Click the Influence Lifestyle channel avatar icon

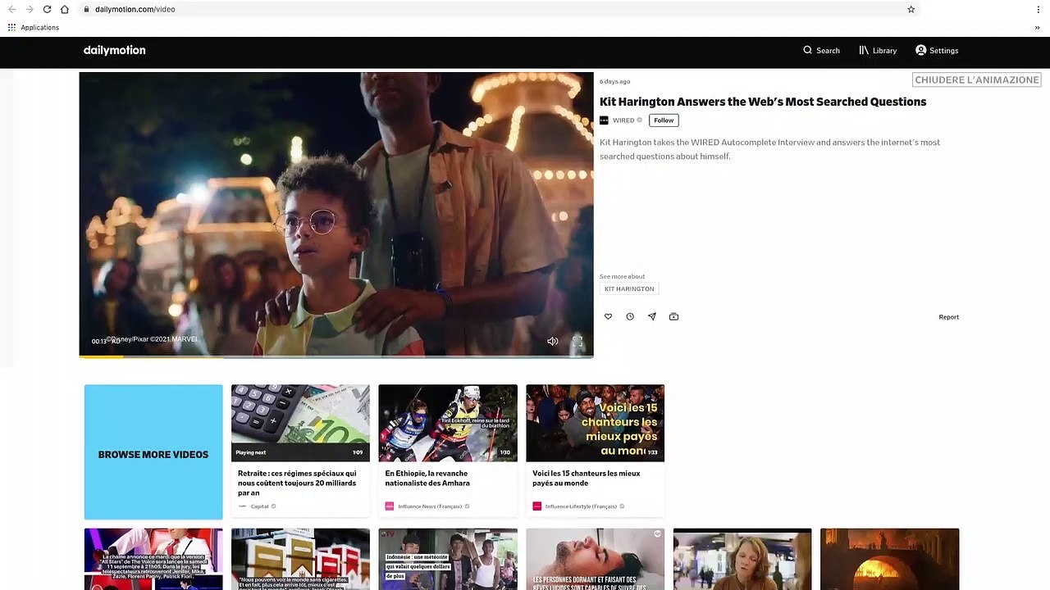[537, 506]
